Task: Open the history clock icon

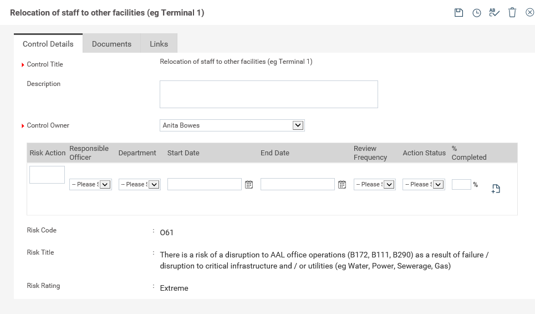Action: (x=476, y=13)
